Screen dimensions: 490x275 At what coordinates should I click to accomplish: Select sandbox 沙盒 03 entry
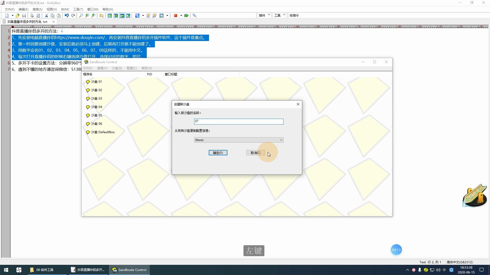[96, 98]
